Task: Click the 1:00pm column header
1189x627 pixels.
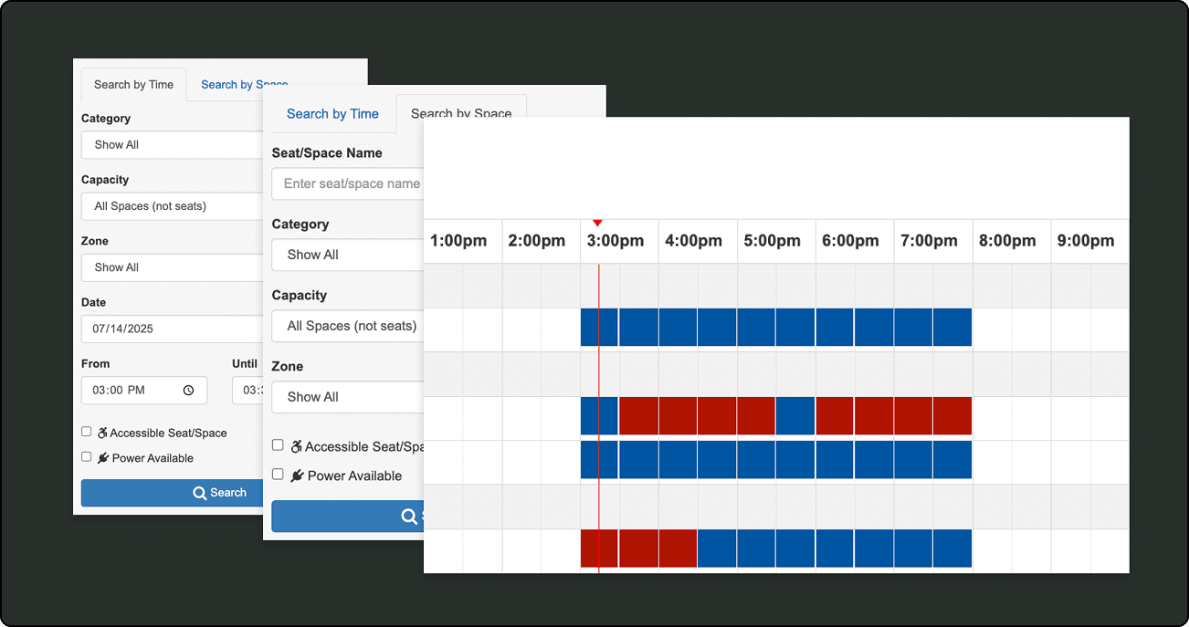Action: point(462,241)
